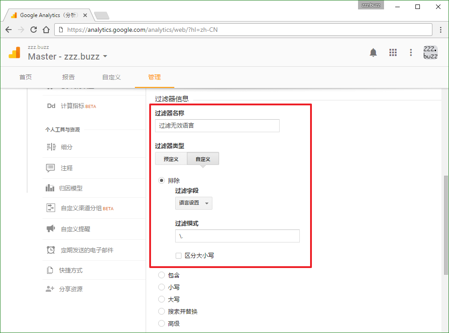The image size is (449, 333).
Task: Open the Analytics more options menu
Action: [x=411, y=52]
